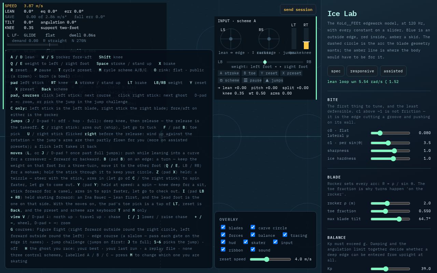Disable the carve circle overlay

(x=253, y=227)
